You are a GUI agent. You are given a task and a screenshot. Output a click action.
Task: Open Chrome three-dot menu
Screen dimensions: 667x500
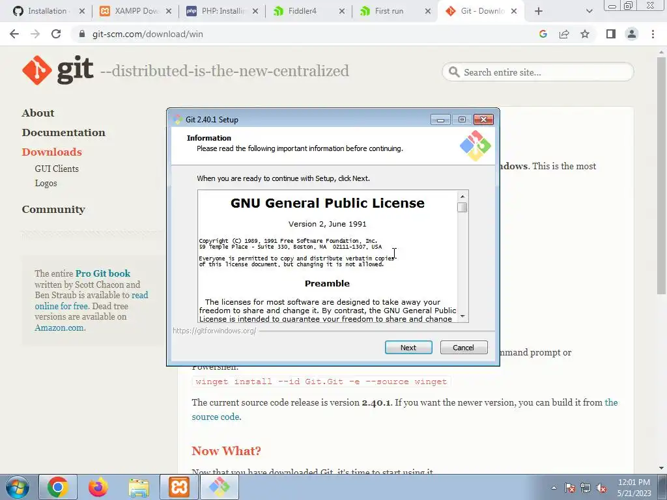point(653,34)
